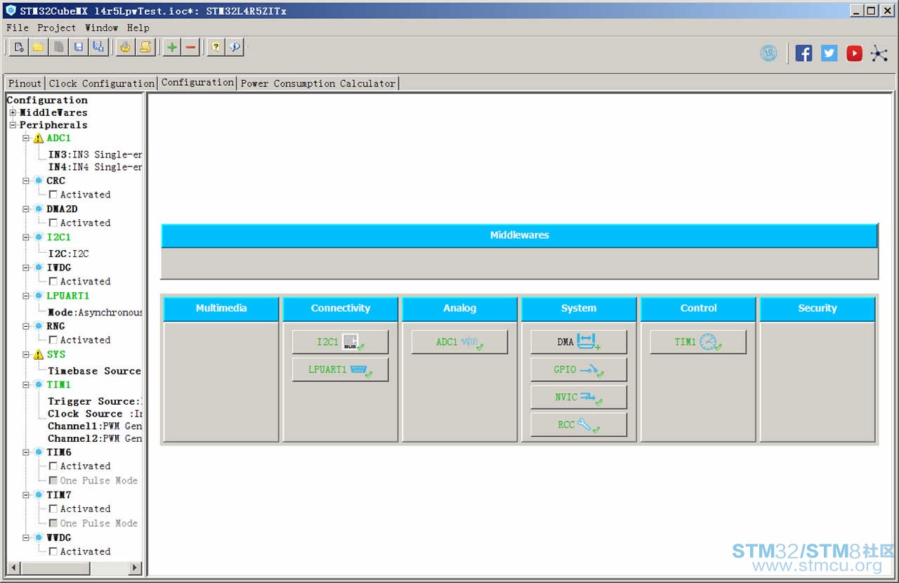Open the YouTube icon link

click(x=854, y=53)
